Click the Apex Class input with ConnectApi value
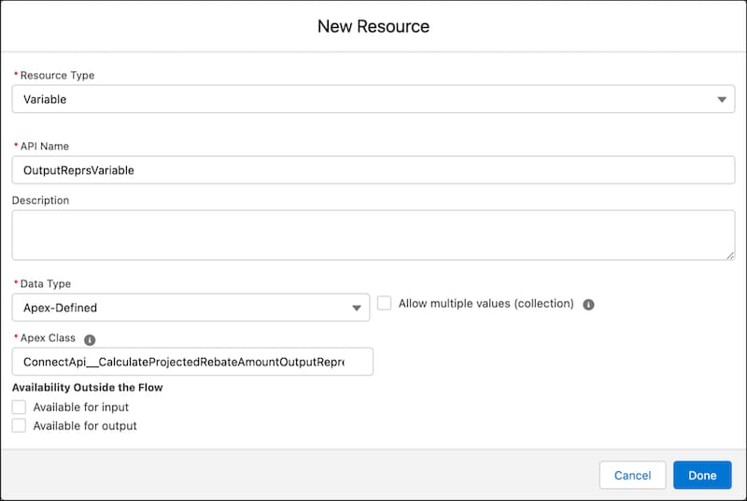 pos(192,362)
